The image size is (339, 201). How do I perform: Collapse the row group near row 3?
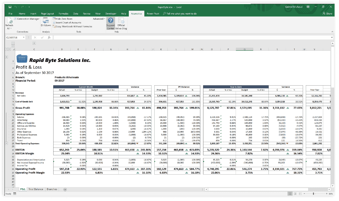6,57
